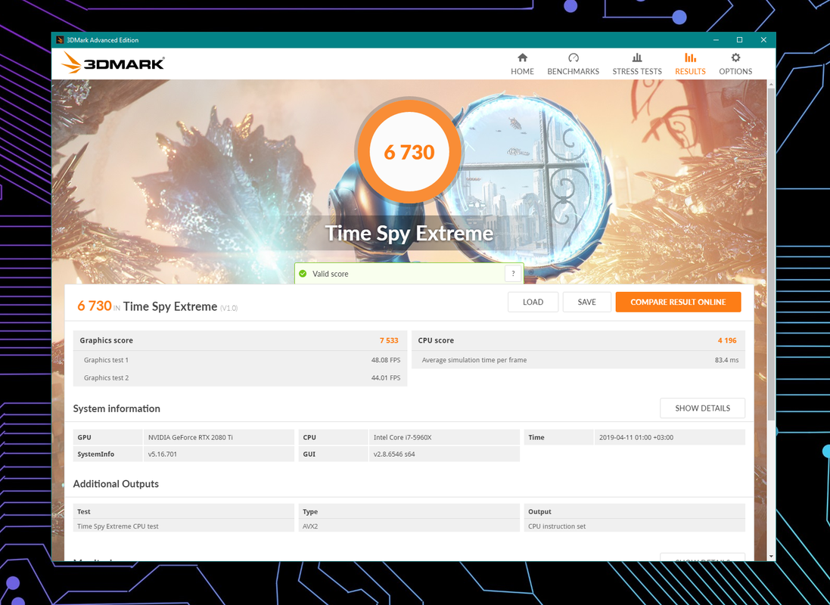Click the orange 6 730 score circle
Image resolution: width=830 pixels, height=605 pixels.
[409, 152]
